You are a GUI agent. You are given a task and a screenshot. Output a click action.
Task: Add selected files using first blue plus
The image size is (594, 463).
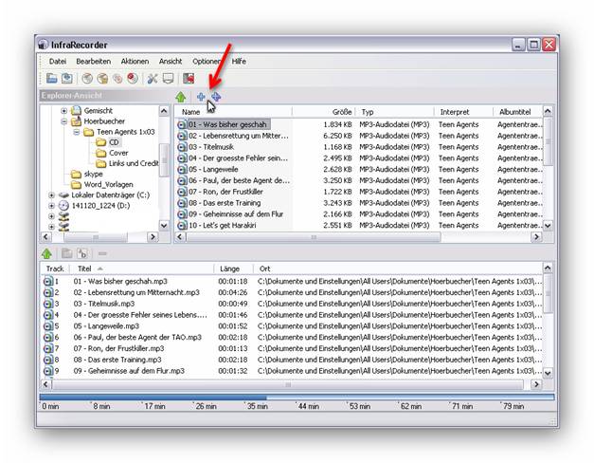(x=201, y=97)
